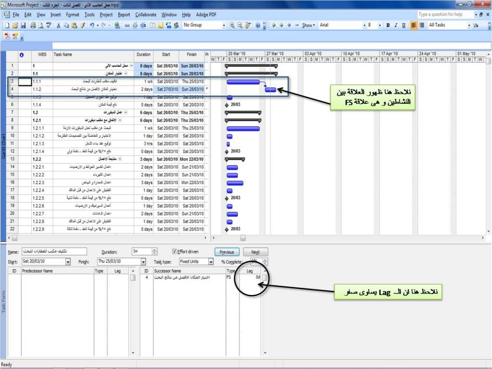Screen dimensions: 492x369
Task: Click the WBS column header
Action: point(42,55)
